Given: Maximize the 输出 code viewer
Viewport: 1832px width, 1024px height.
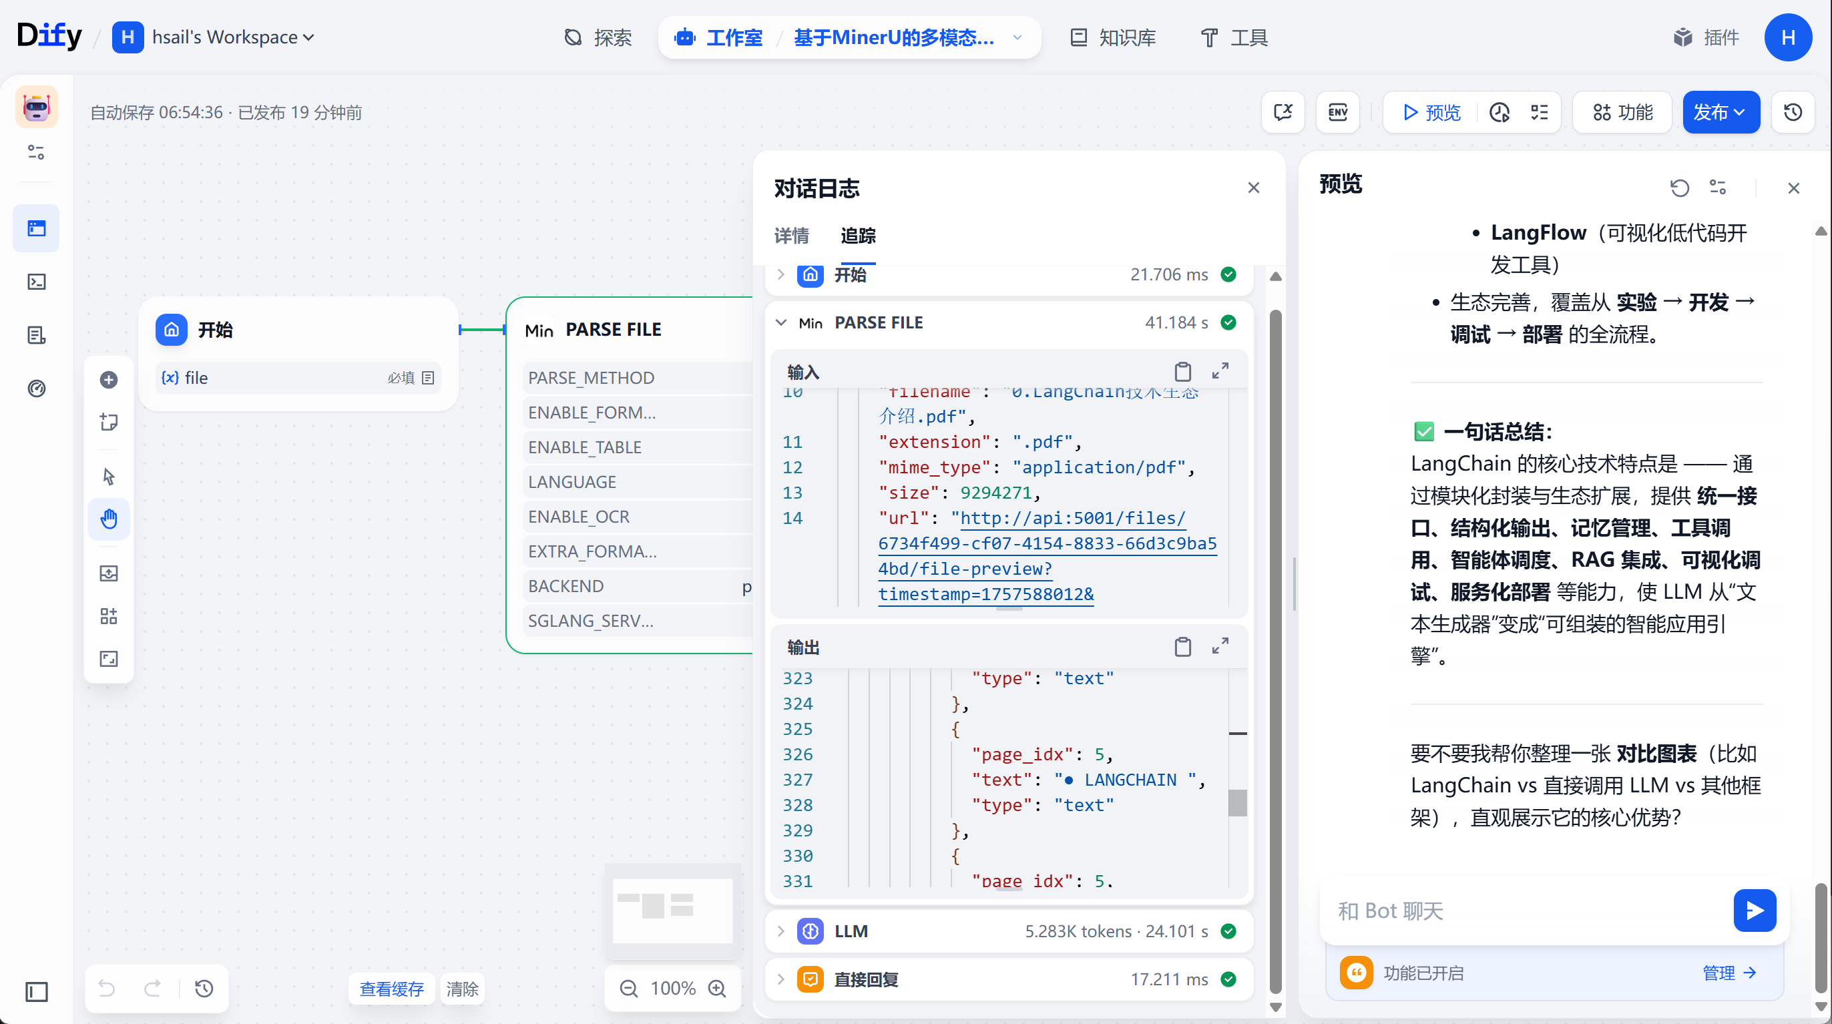Looking at the screenshot, I should [1220, 646].
